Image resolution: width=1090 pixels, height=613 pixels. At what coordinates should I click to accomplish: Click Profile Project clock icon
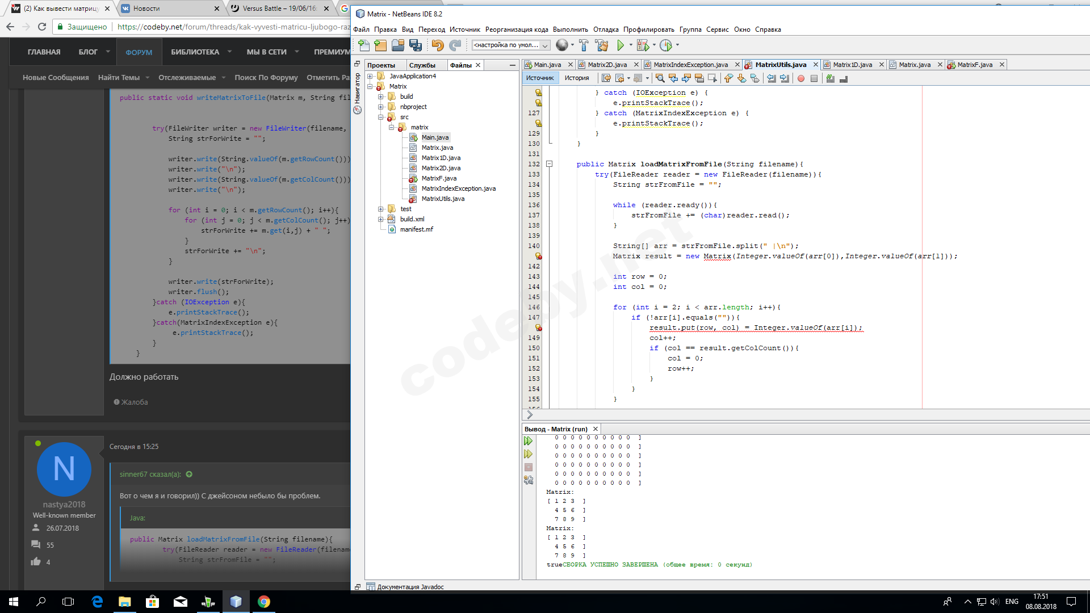[x=666, y=45]
